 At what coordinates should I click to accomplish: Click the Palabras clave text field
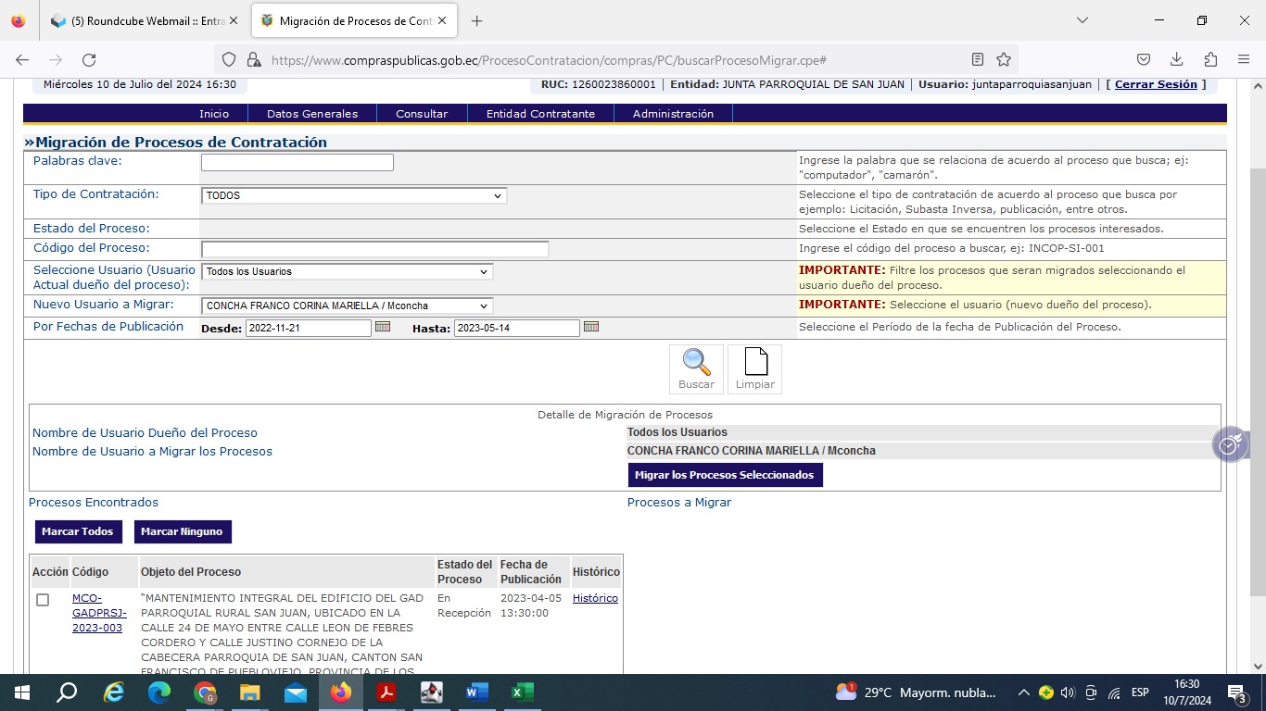pyautogui.click(x=297, y=163)
